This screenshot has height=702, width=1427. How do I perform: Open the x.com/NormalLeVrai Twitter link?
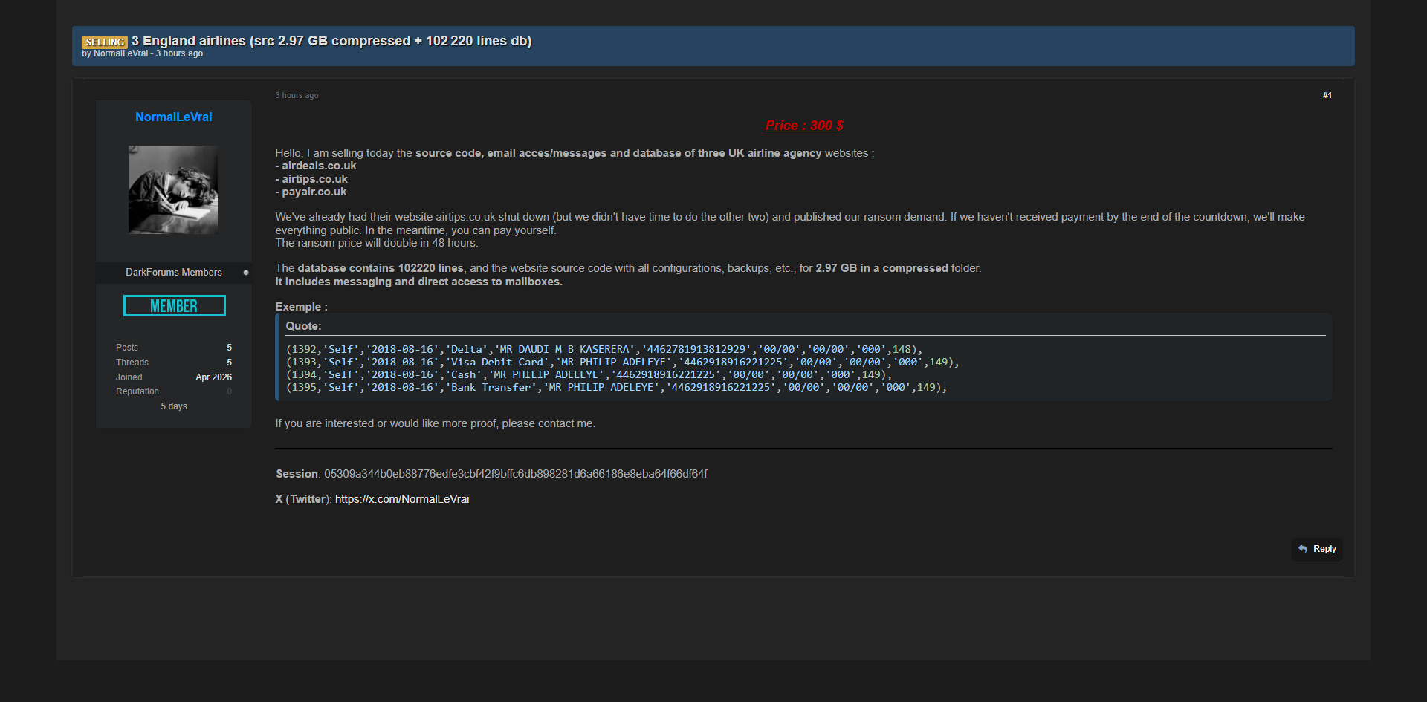(x=401, y=499)
